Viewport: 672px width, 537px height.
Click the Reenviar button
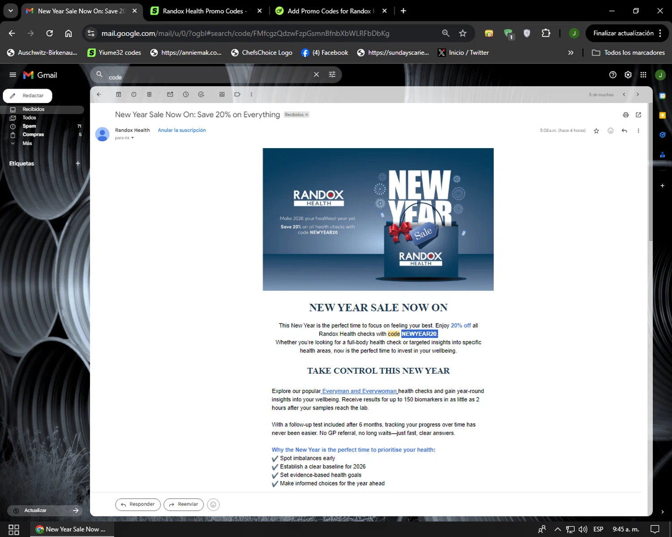pos(184,504)
